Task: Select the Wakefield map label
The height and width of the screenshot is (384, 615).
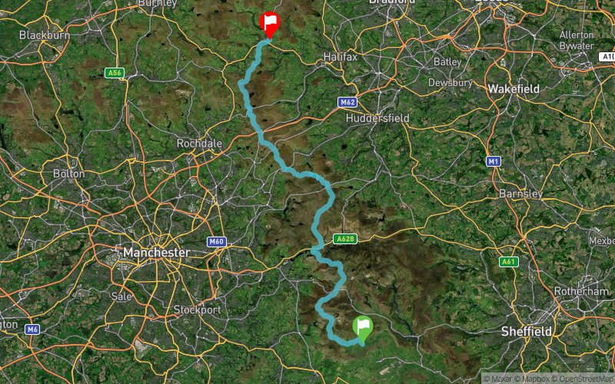Action: tap(514, 89)
